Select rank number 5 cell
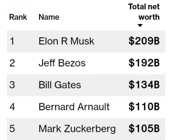 coord(12,129)
